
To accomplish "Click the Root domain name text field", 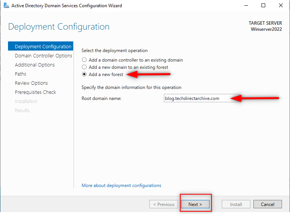I will (x=201, y=98).
